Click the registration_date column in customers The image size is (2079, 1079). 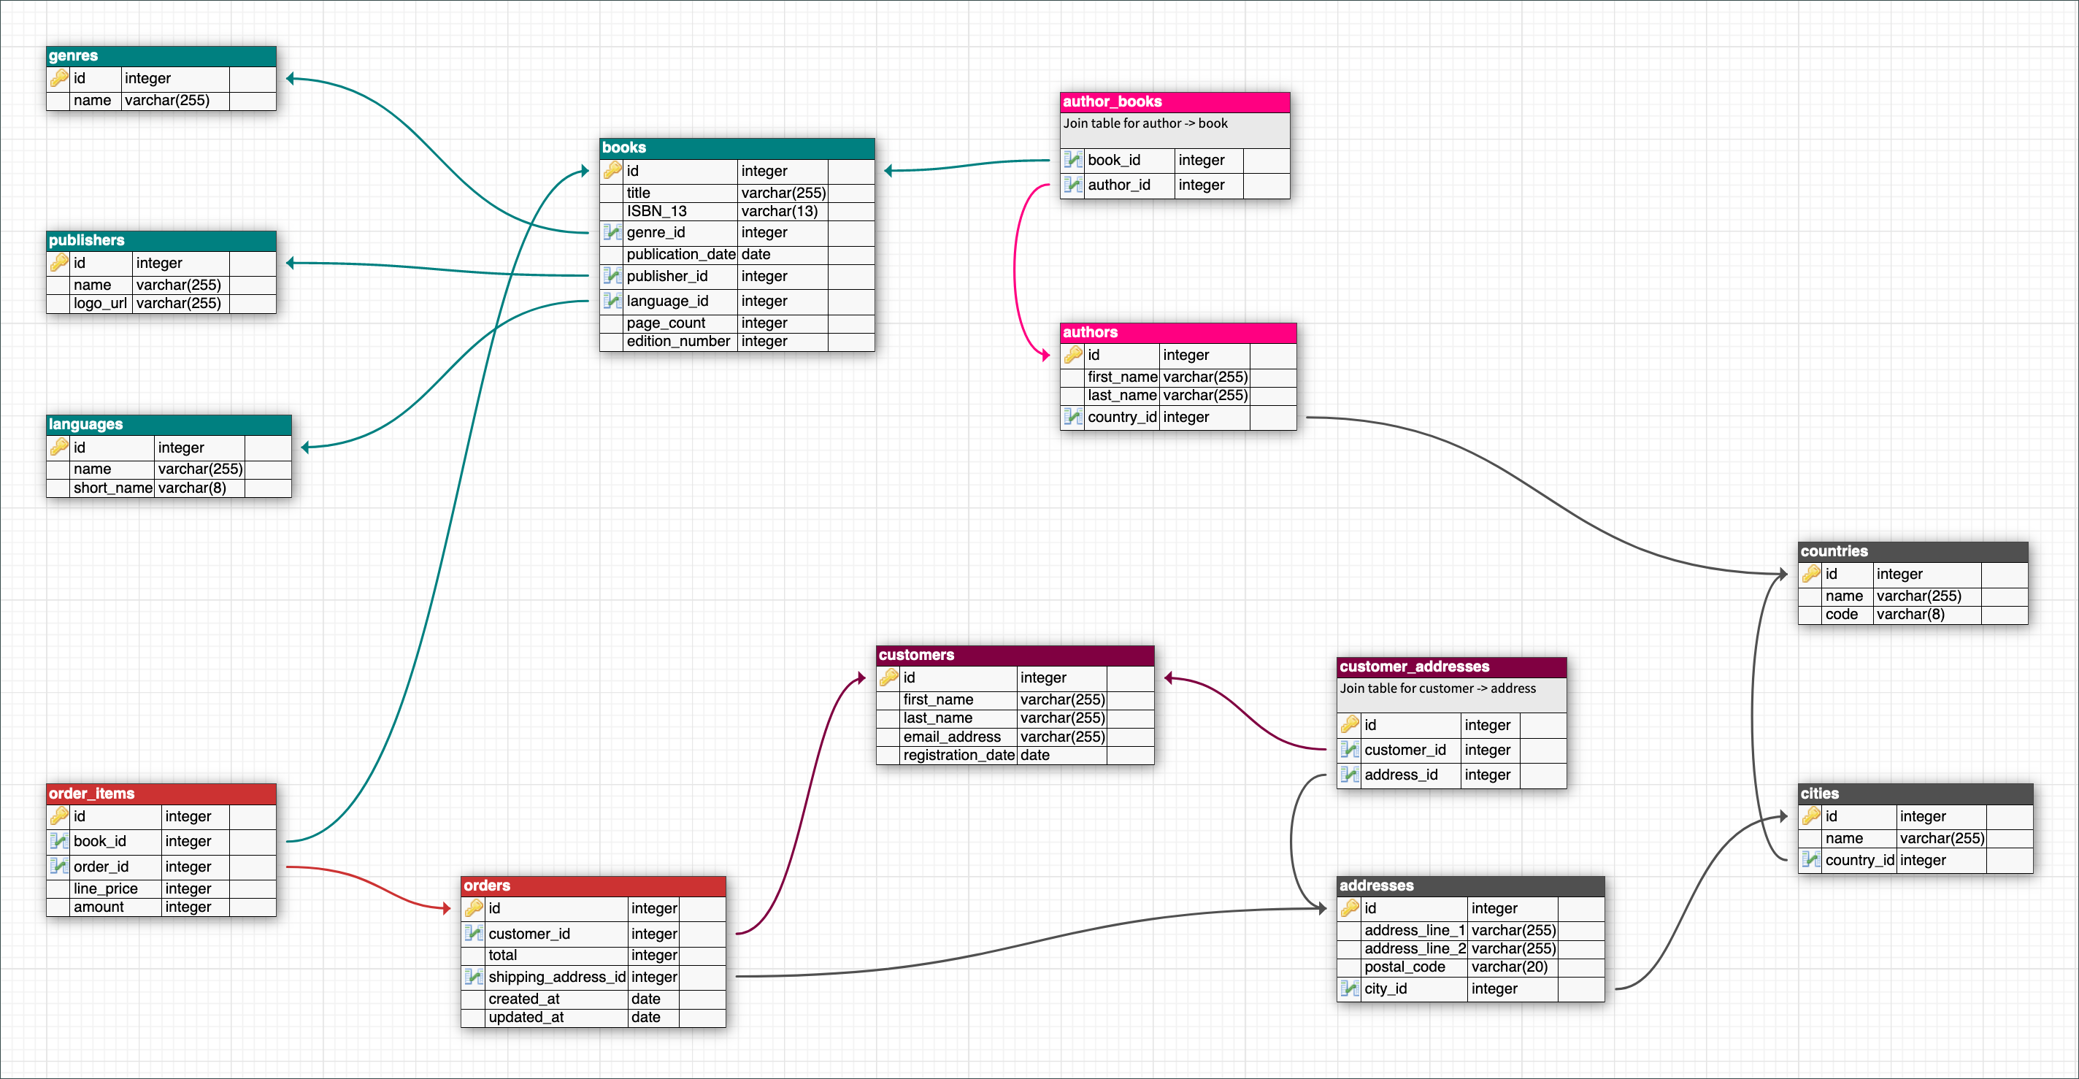[1015, 756]
